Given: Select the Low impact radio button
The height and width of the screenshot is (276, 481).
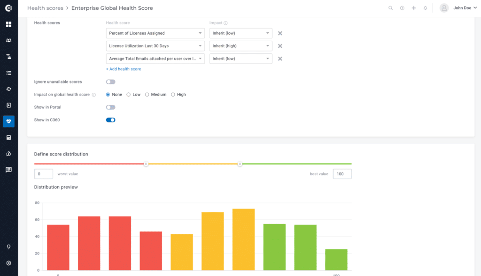Looking at the screenshot, I should (x=129, y=95).
